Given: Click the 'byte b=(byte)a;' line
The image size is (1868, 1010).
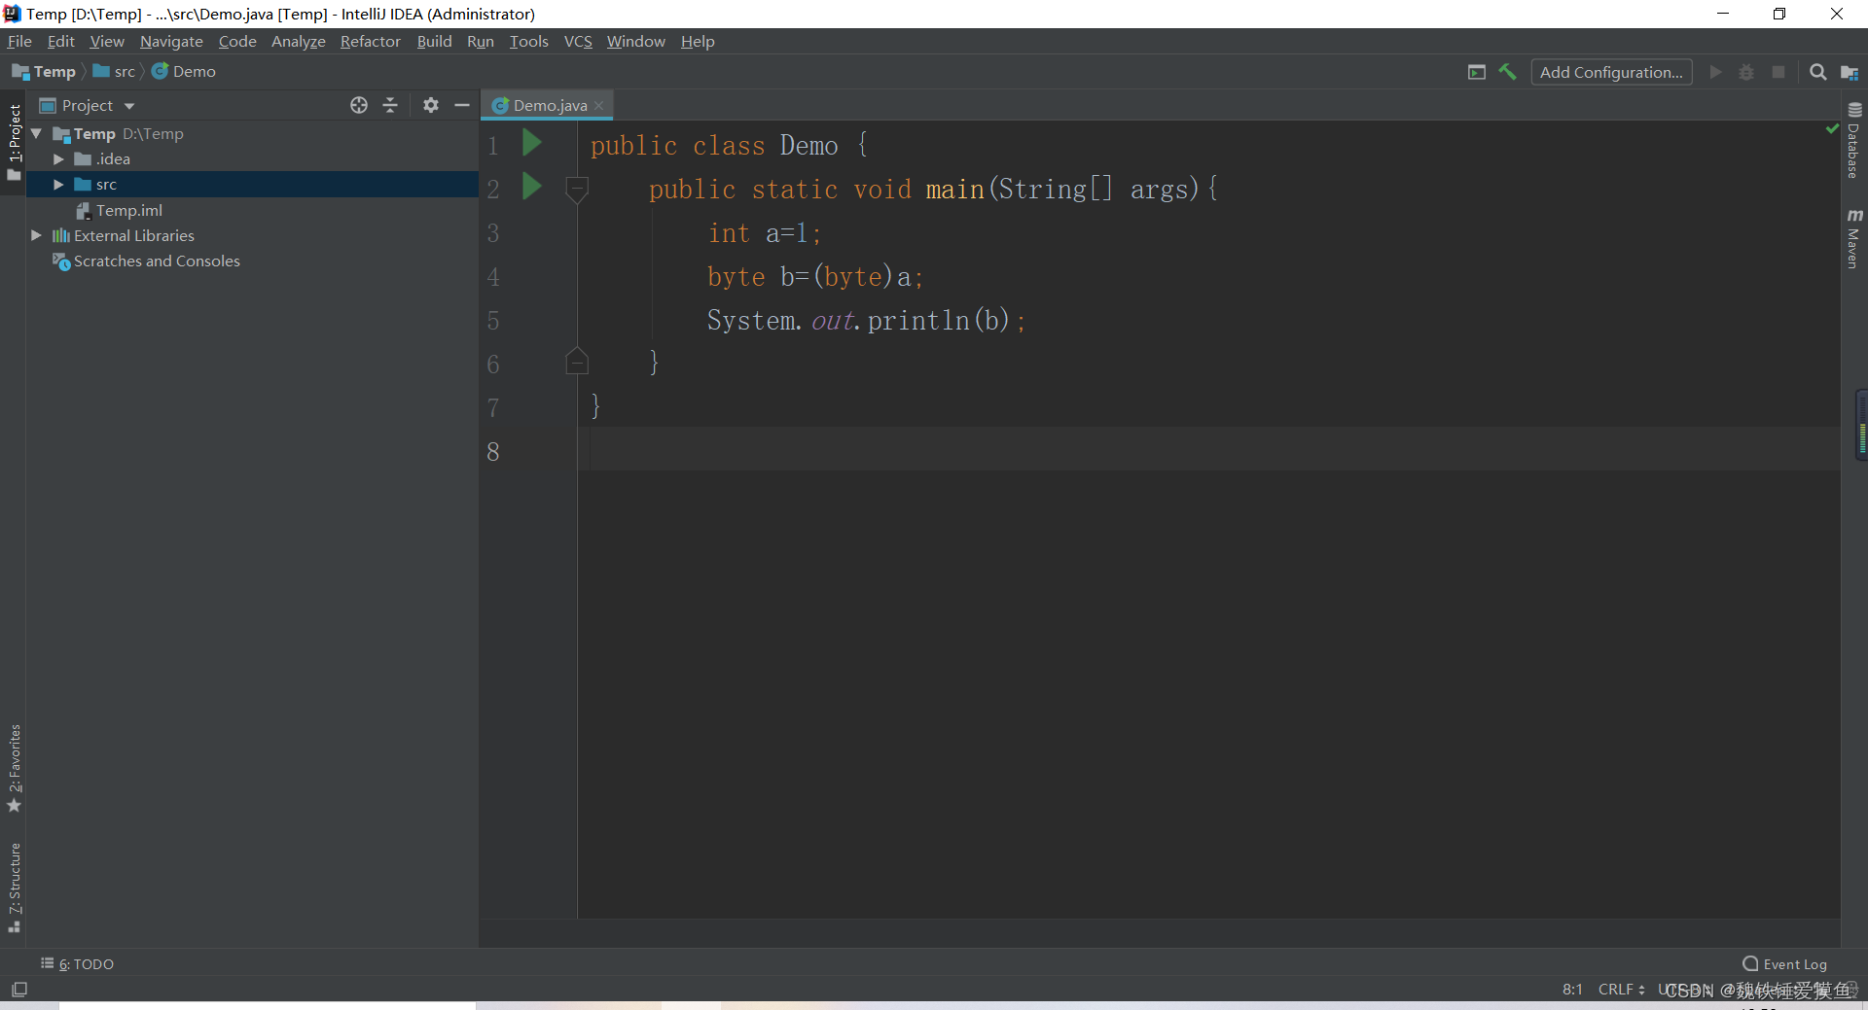Looking at the screenshot, I should pyautogui.click(x=814, y=277).
